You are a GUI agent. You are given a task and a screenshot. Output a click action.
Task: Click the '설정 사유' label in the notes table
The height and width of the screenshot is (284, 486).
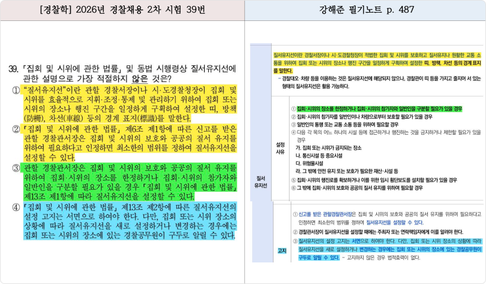[x=280, y=148]
